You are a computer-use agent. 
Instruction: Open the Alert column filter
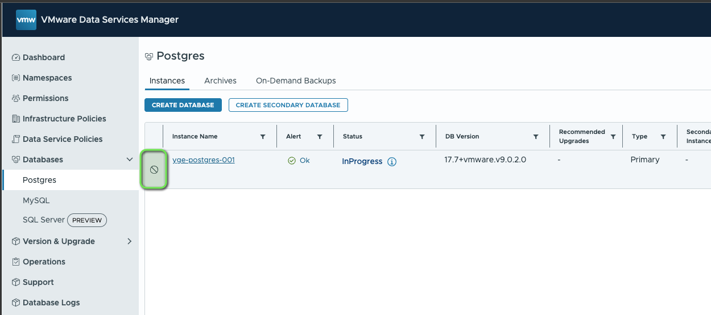[x=320, y=137]
